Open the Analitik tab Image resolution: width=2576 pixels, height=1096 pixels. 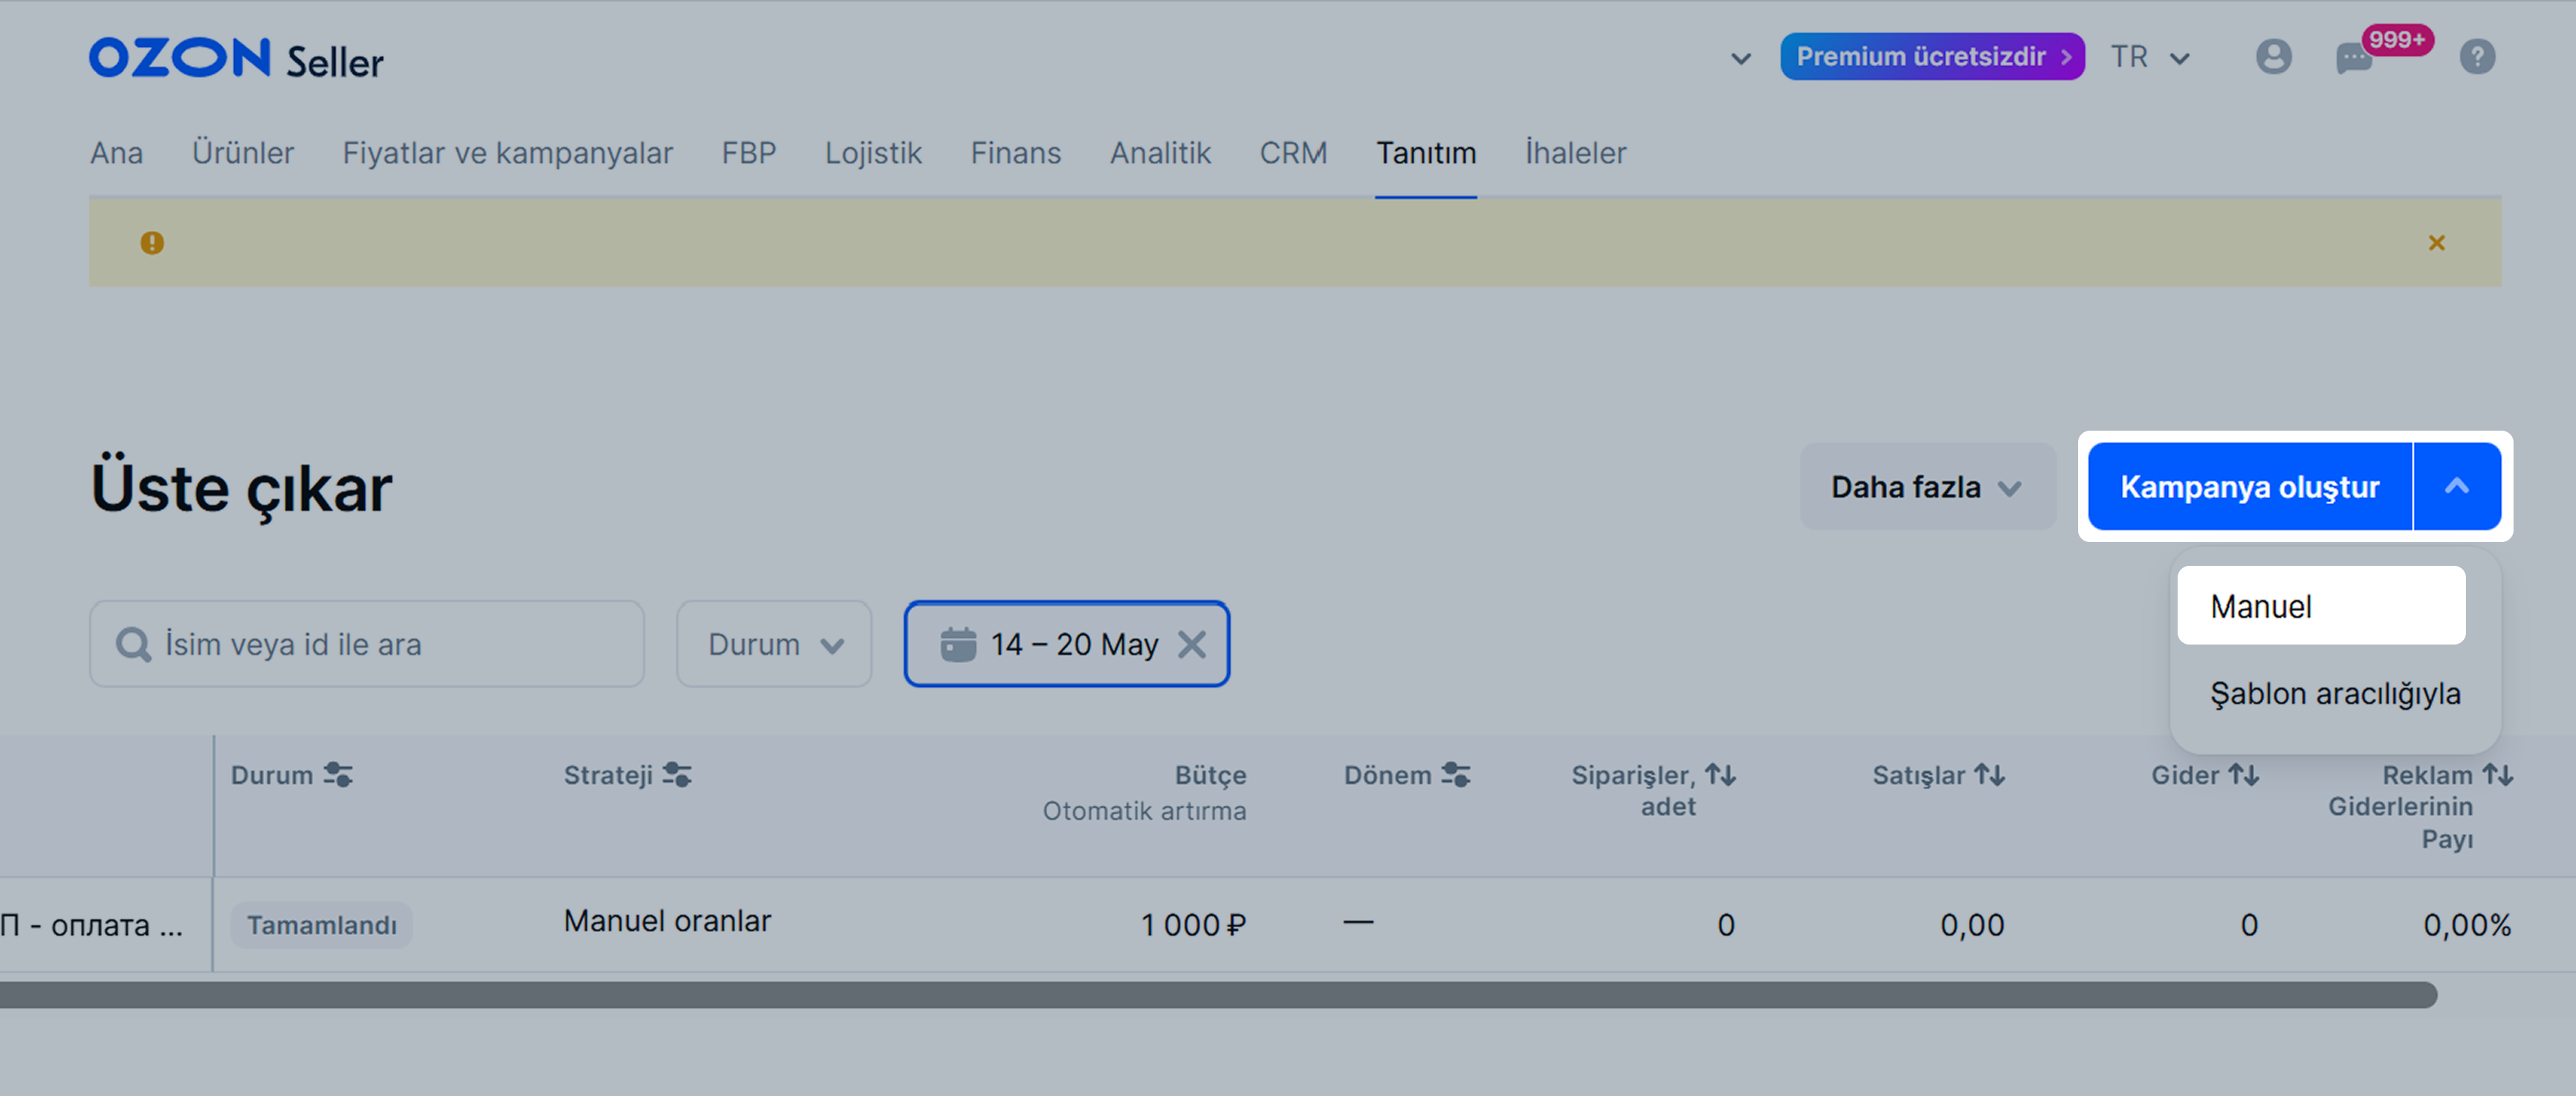coord(1160,153)
